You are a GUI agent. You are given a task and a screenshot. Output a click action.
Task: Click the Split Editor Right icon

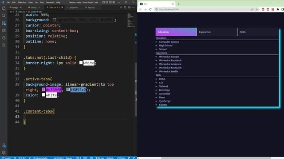pyautogui.click(x=129, y=8)
